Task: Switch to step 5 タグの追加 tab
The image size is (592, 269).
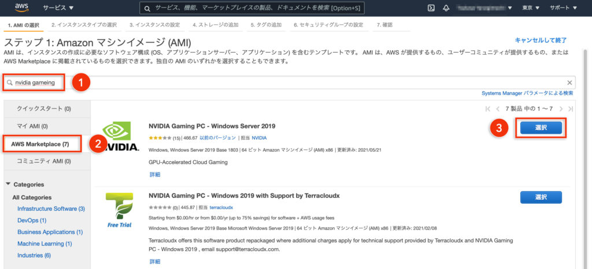Action: tap(266, 25)
